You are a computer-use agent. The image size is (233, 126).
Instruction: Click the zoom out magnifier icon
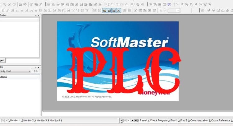click(165, 10)
